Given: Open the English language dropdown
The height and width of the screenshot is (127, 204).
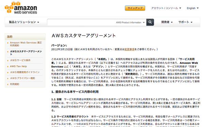Looking at the screenshot, I should tap(192, 8).
